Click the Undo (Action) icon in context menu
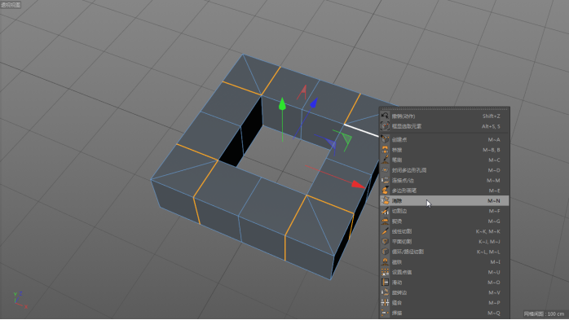This screenshot has height=320, width=569. [x=385, y=116]
